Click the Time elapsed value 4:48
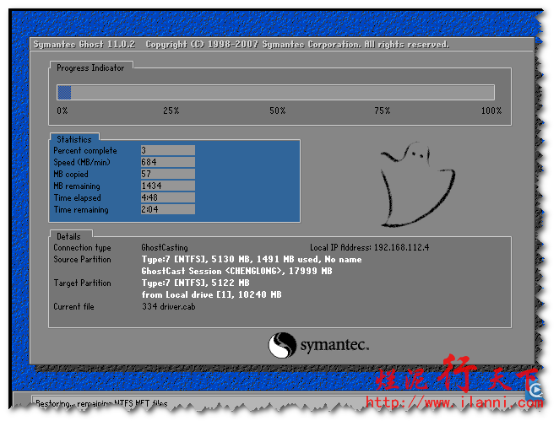559x426 pixels. tap(168, 197)
